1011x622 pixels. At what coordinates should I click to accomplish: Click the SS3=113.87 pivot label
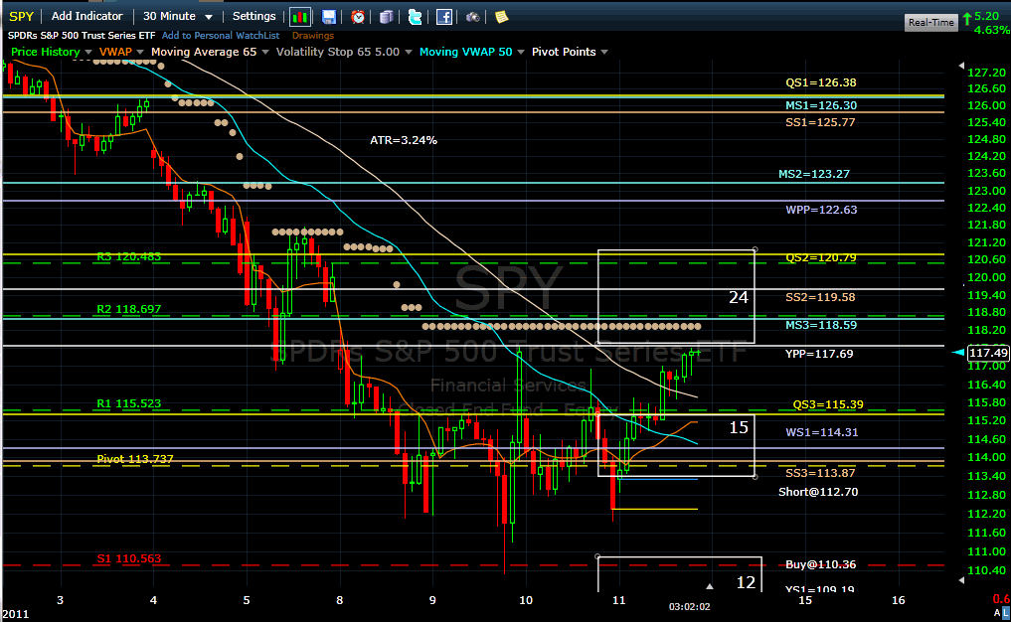coord(820,473)
